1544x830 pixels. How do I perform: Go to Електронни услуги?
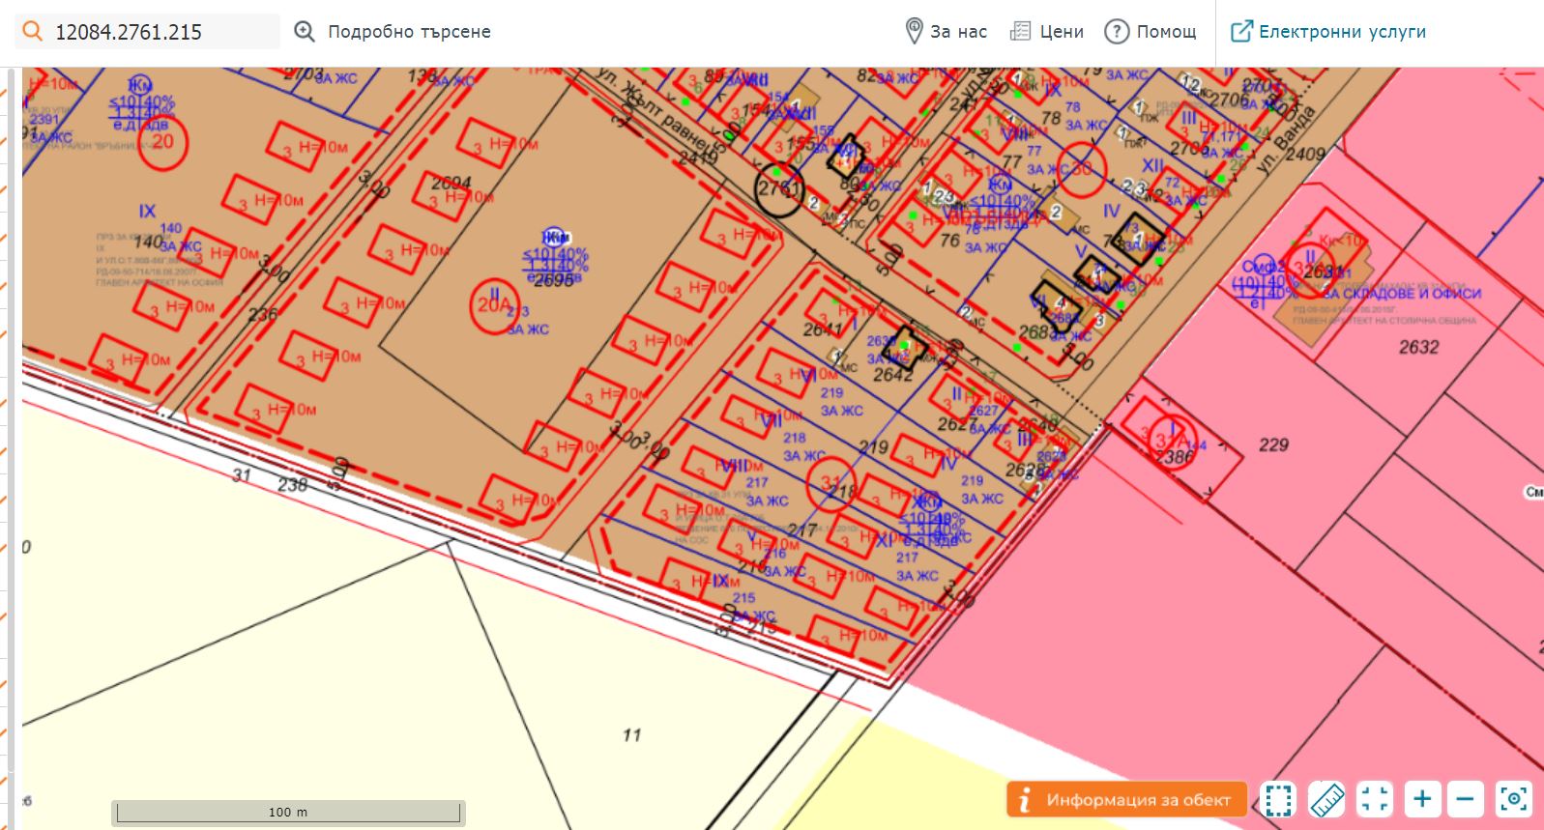(x=1328, y=32)
